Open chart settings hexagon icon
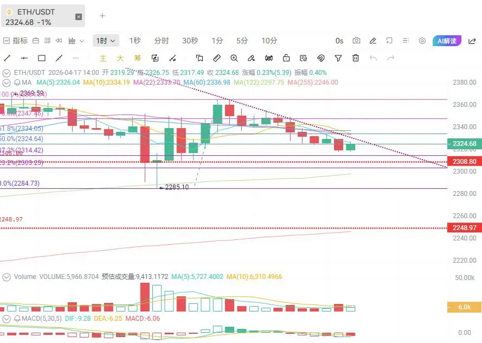The height and width of the screenshot is (343, 482). [422, 41]
